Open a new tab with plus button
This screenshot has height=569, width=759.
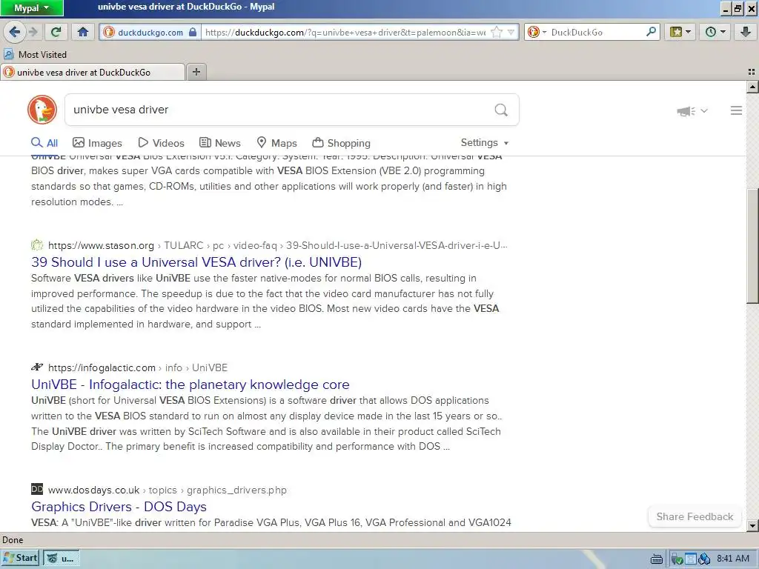click(x=196, y=72)
